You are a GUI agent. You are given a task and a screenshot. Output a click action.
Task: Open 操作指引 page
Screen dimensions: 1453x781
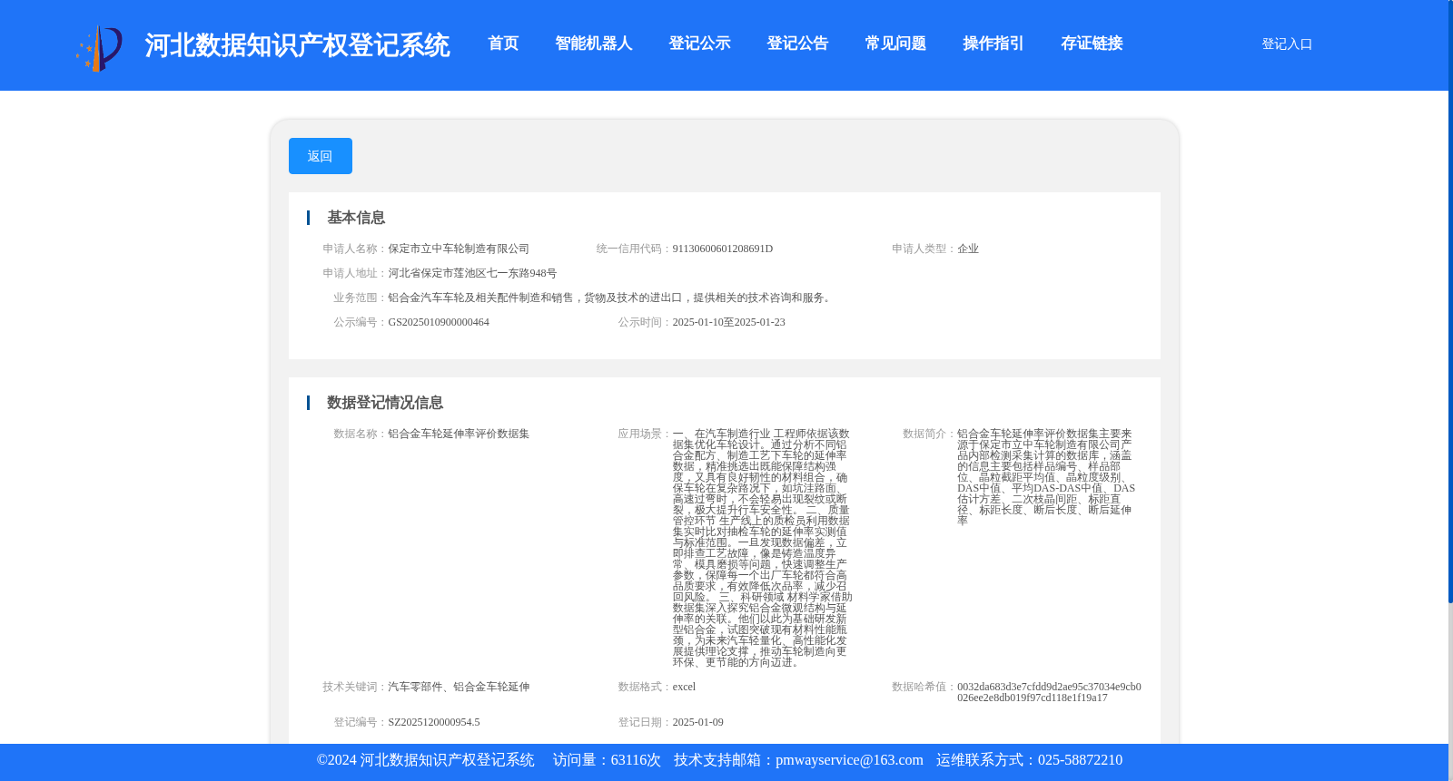pos(993,44)
